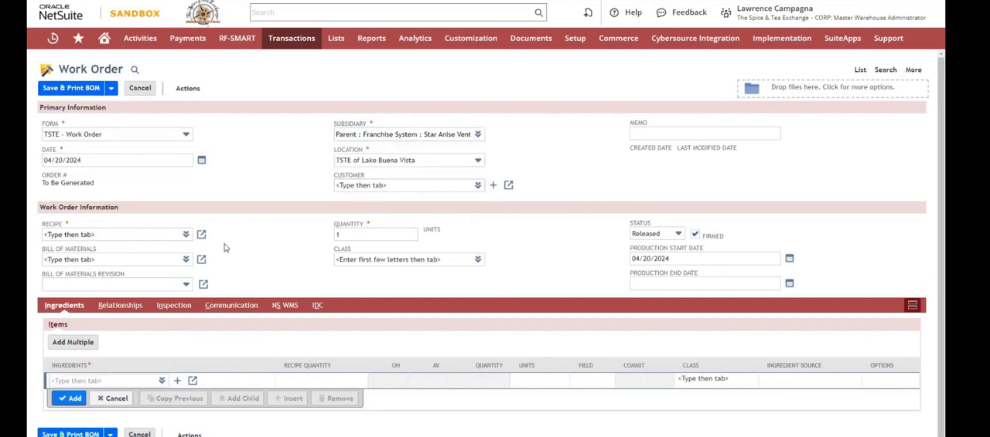Focus the global Search box
Viewport: 990px width, 437px height.
pyautogui.click(x=391, y=12)
